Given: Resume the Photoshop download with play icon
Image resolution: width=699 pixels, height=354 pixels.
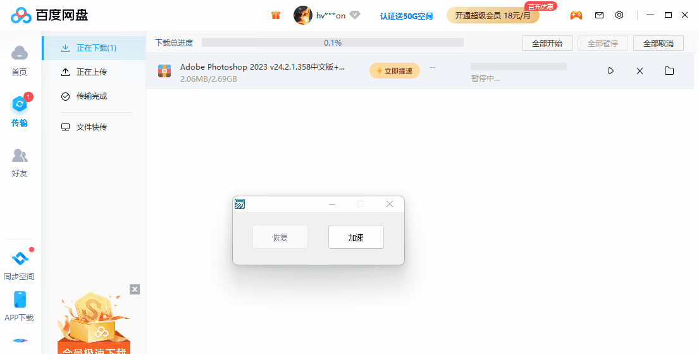Looking at the screenshot, I should click(610, 70).
